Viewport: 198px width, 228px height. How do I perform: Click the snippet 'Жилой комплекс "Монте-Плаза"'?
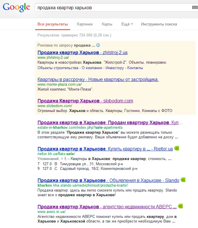click(66, 89)
